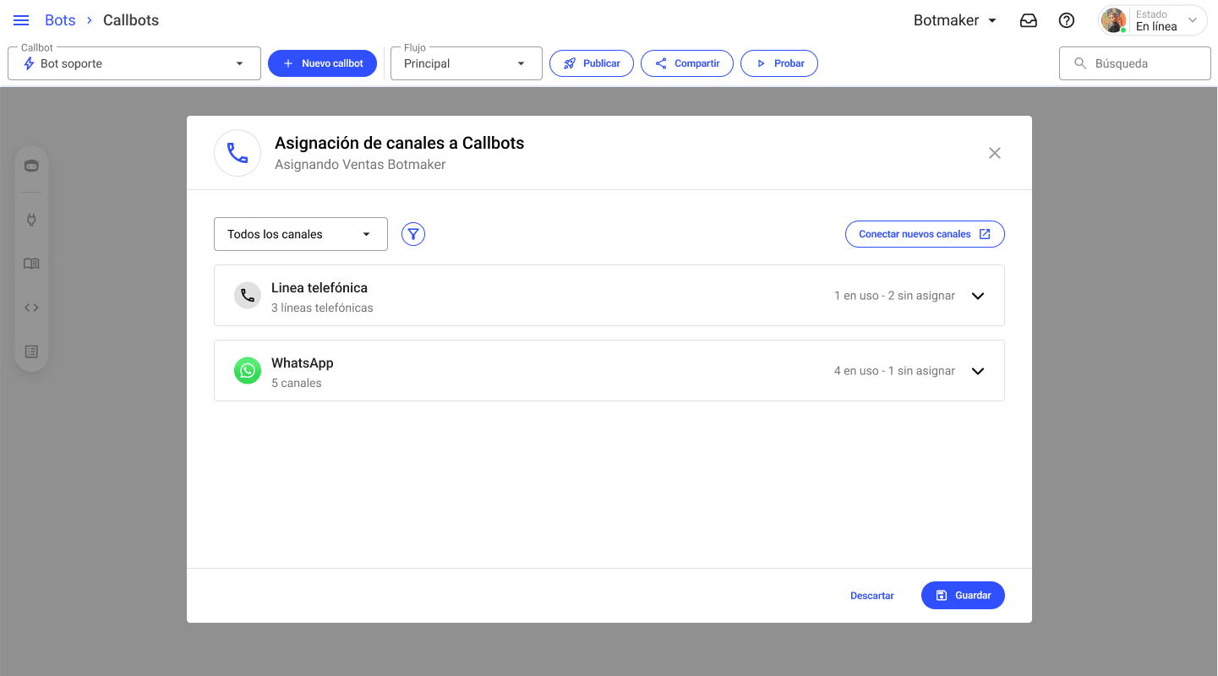Open the code brackets sidebar icon
The image size is (1218, 676).
(x=31, y=308)
